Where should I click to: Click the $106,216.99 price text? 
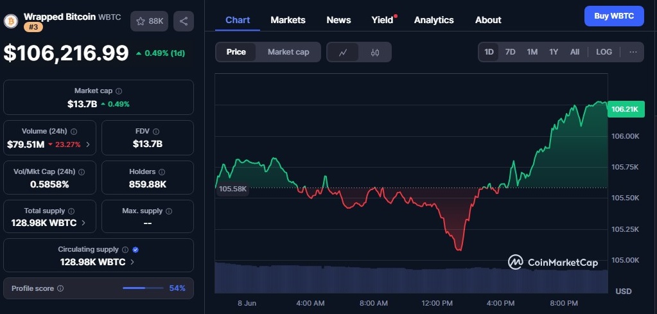pos(66,53)
